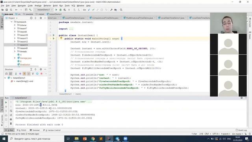The width and height of the screenshot is (252, 142).
Task: Toggle show anonymous classes in Structure
Action: tap(37, 74)
